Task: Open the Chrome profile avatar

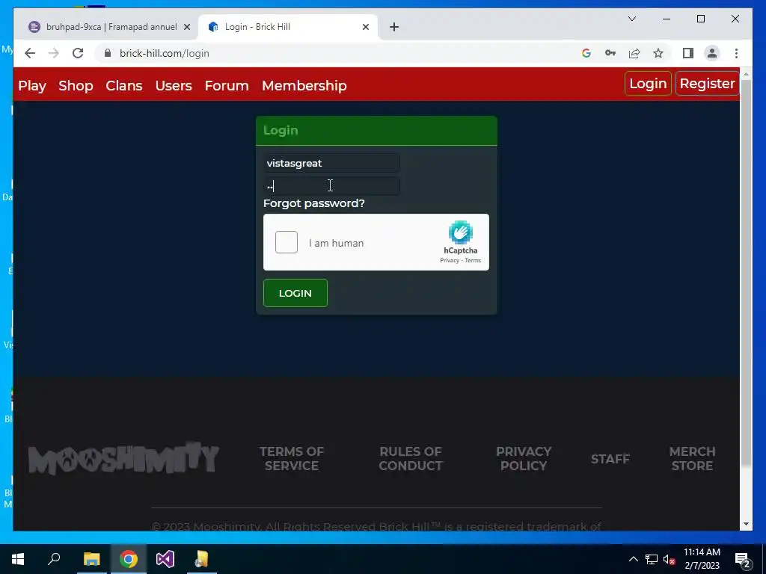Action: point(712,53)
